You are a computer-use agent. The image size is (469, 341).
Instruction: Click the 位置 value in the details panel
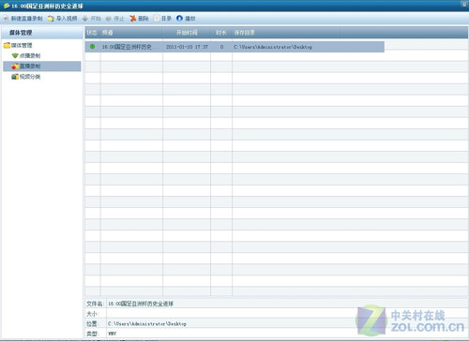tap(147, 324)
